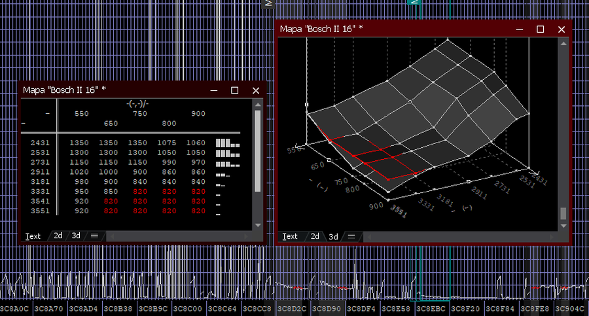Jump to hex address 3C8AD4
The width and height of the screenshot is (589, 316).
tap(83, 309)
